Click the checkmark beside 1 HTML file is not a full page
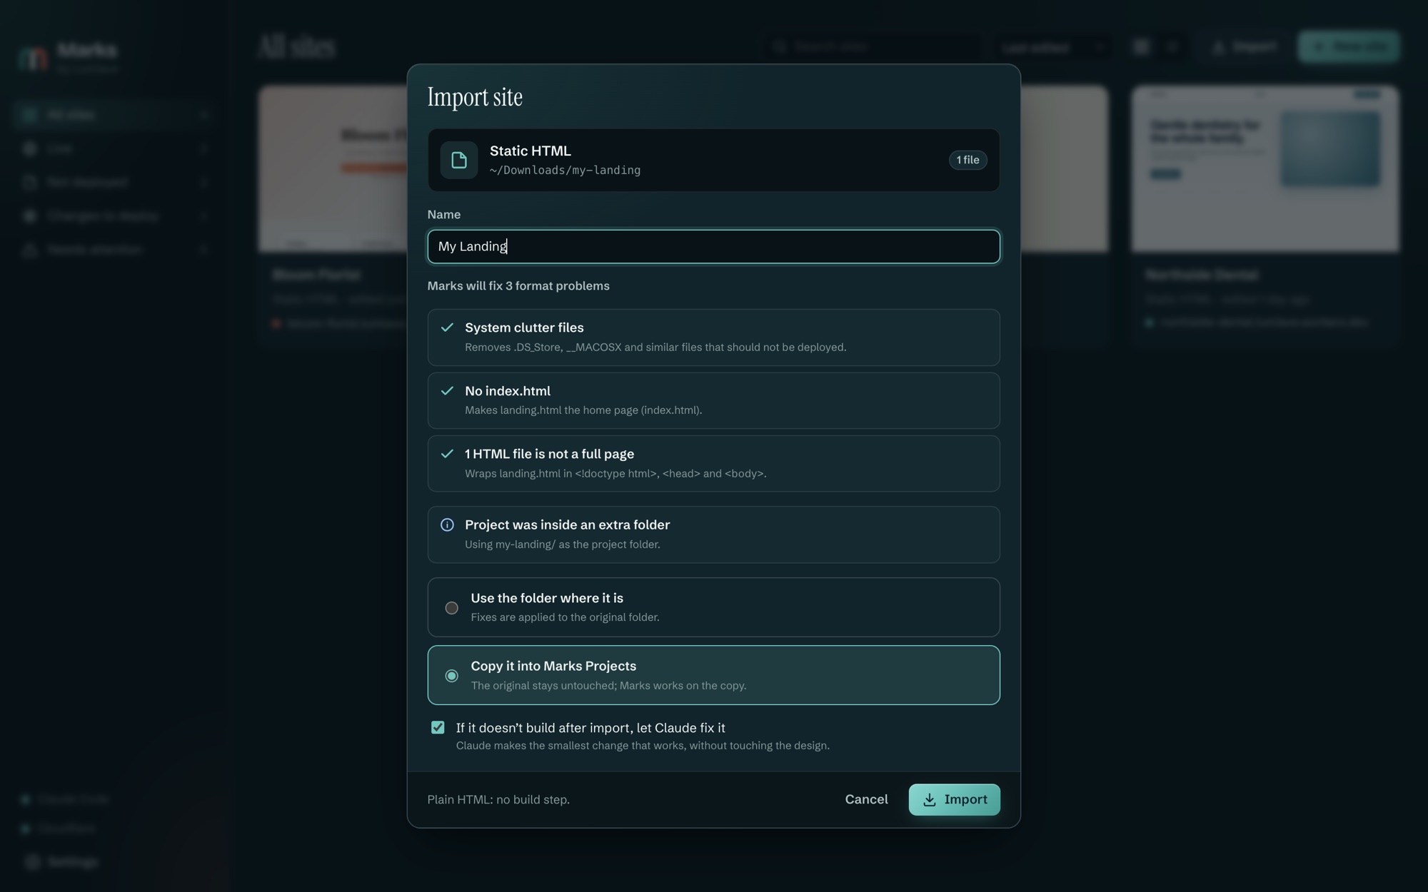The height and width of the screenshot is (892, 1428). (447, 454)
